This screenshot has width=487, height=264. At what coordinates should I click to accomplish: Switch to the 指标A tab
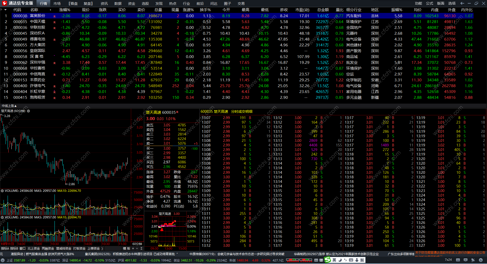click(x=5, y=249)
